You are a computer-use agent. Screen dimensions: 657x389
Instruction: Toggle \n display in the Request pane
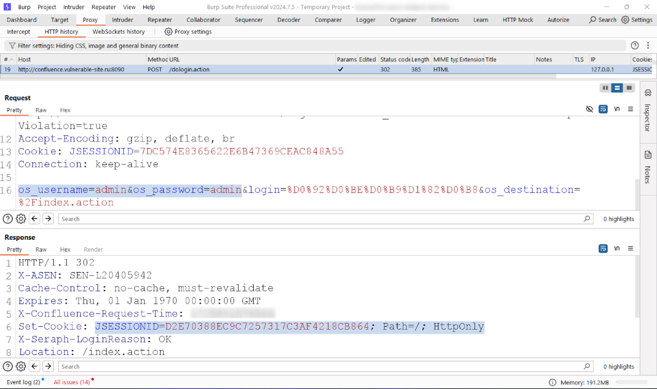617,109
